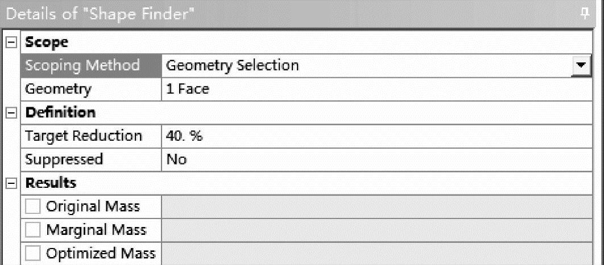Screen dimensions: 604x265
Task: Click the Original Mass result field
Action: 381,207
